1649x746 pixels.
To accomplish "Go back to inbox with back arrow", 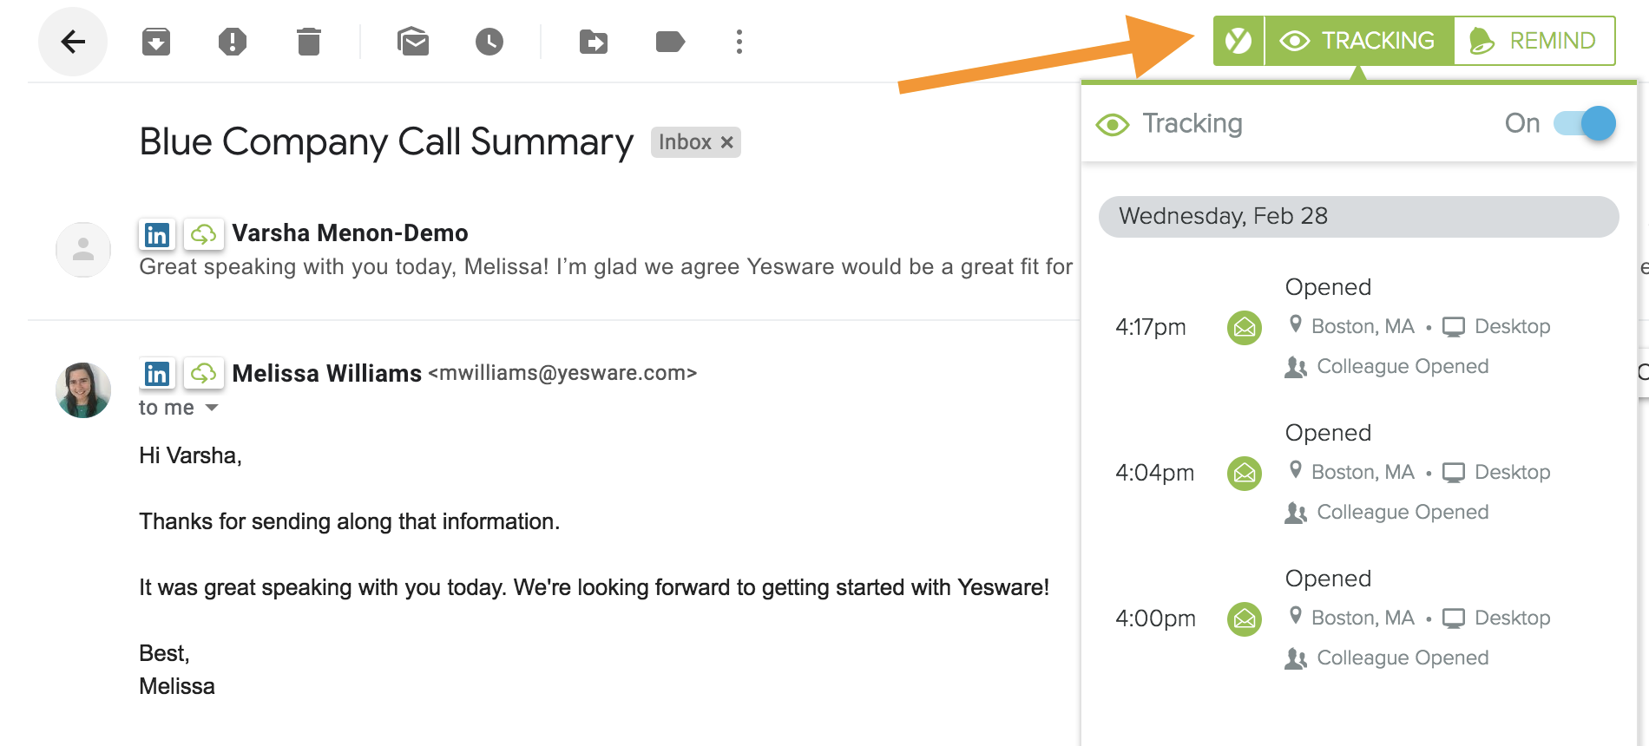I will (x=73, y=42).
